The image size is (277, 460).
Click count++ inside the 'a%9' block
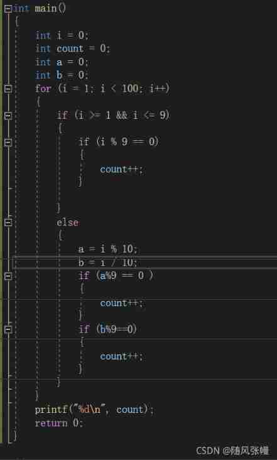pos(122,303)
